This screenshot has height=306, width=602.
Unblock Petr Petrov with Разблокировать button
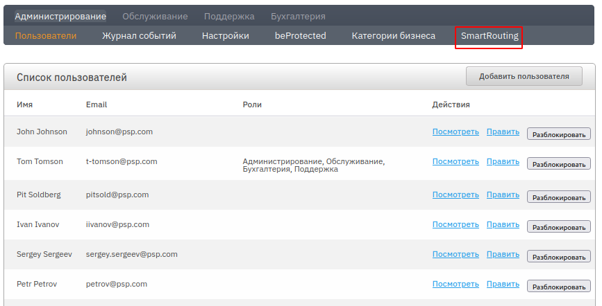click(558, 286)
